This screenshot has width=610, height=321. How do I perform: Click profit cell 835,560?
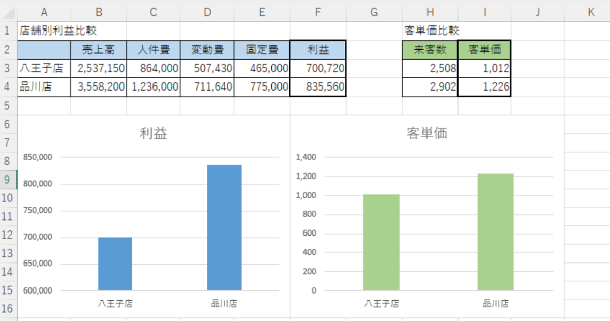(x=318, y=87)
